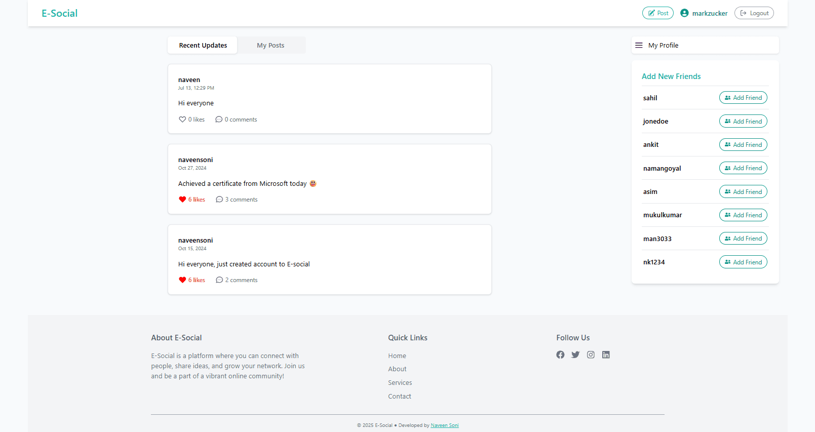Screen dimensions: 815x432
Task: Open the Contact quick link in footer
Action: click(400, 397)
